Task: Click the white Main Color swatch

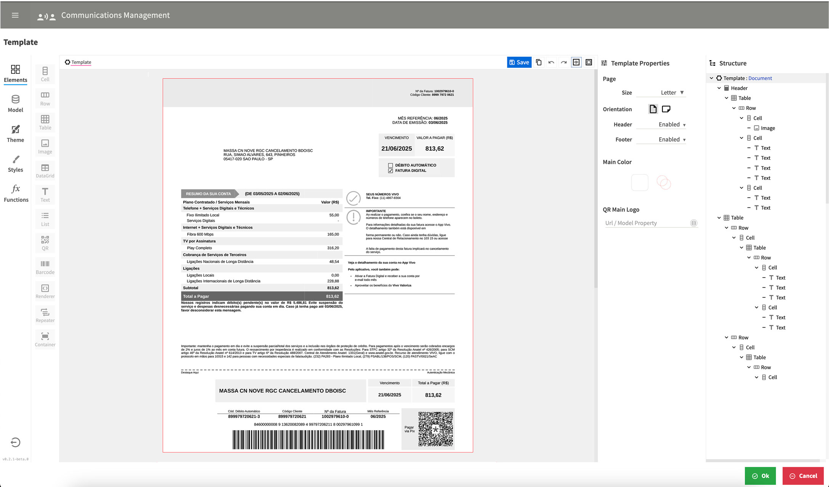Action: point(640,183)
